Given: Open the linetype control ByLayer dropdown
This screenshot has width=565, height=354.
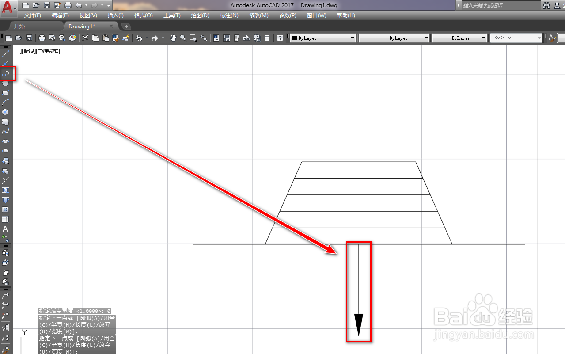Looking at the screenshot, I should click(x=394, y=38).
